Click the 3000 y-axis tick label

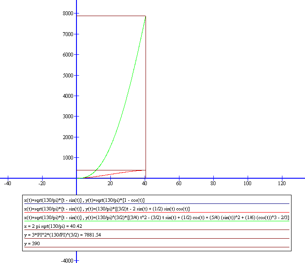click(68, 117)
